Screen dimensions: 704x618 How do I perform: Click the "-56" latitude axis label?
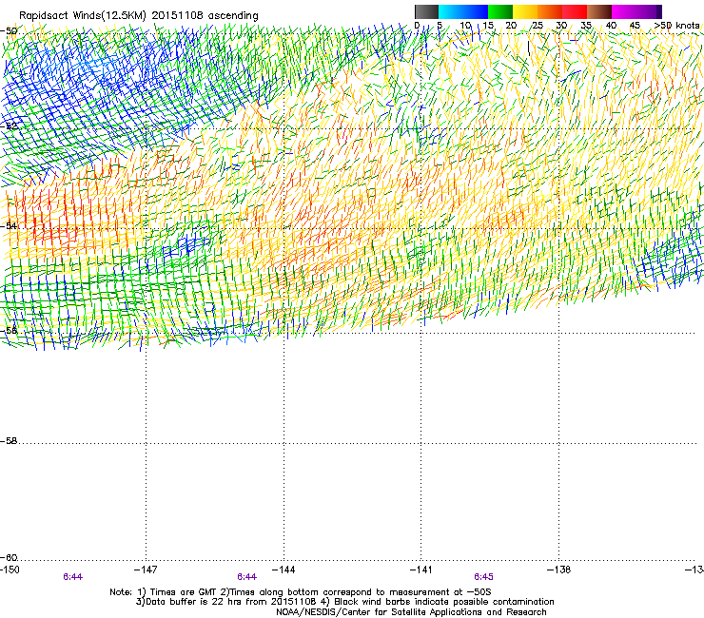(9, 330)
